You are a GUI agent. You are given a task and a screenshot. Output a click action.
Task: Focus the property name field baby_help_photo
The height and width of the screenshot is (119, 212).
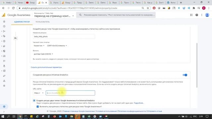(64, 37)
